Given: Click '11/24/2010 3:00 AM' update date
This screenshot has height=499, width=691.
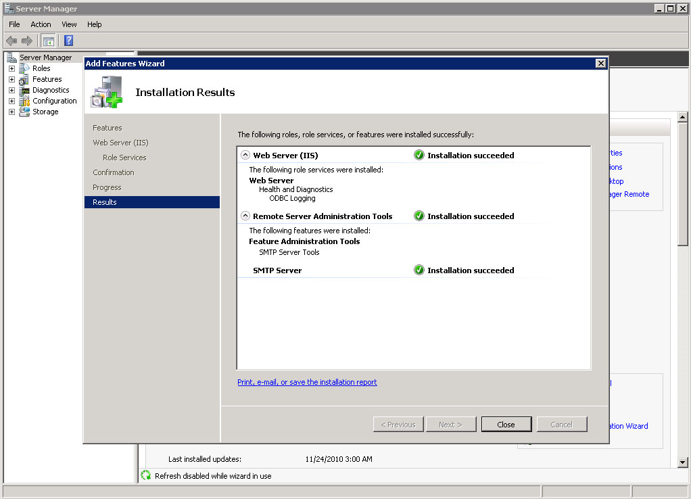Looking at the screenshot, I should click(x=339, y=459).
